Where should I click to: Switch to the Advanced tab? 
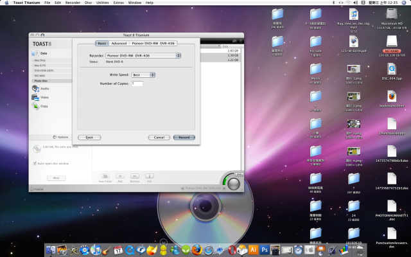point(119,43)
